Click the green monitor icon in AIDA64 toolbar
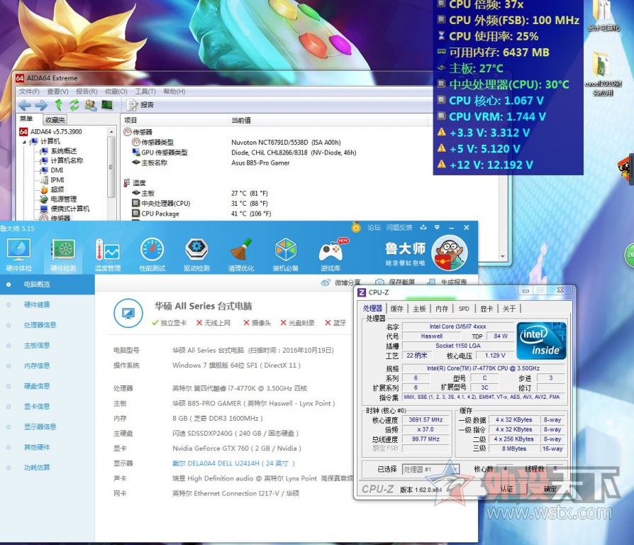The width and height of the screenshot is (634, 545). click(107, 105)
